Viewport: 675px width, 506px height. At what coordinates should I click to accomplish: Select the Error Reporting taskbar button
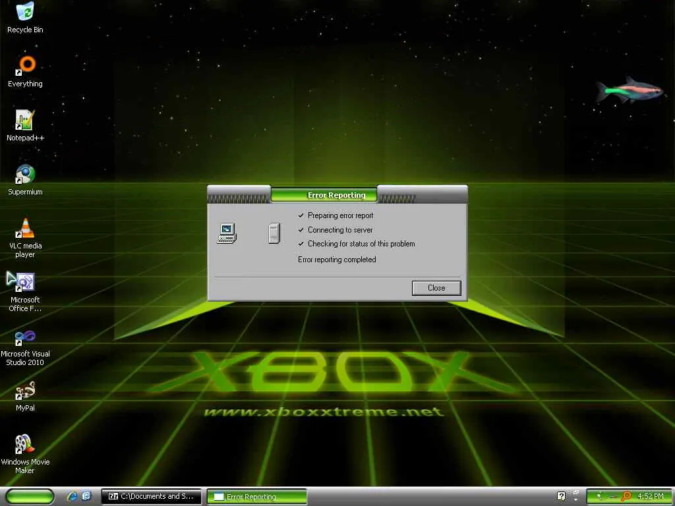(x=257, y=497)
